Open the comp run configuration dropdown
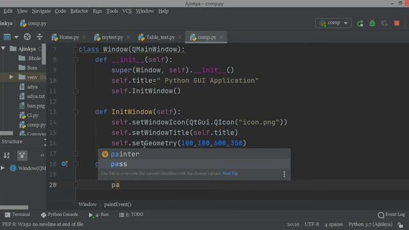 click(333, 23)
